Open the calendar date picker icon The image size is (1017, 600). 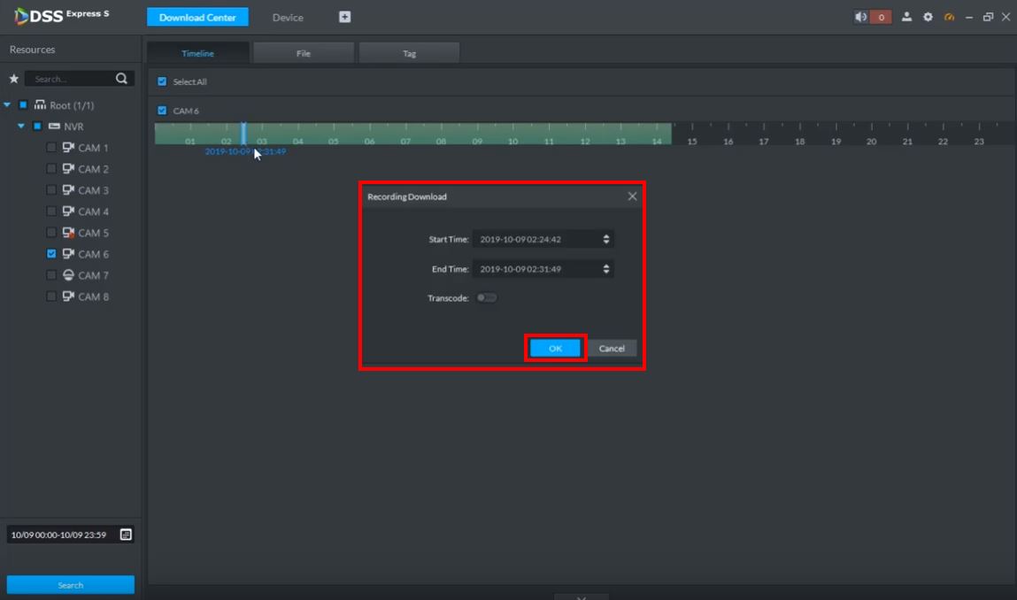click(x=126, y=535)
